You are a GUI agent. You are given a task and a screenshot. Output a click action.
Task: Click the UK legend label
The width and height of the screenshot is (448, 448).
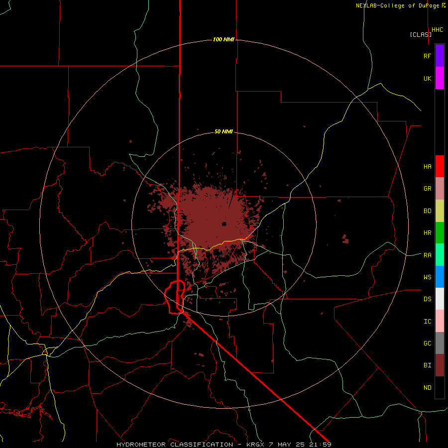pos(427,78)
